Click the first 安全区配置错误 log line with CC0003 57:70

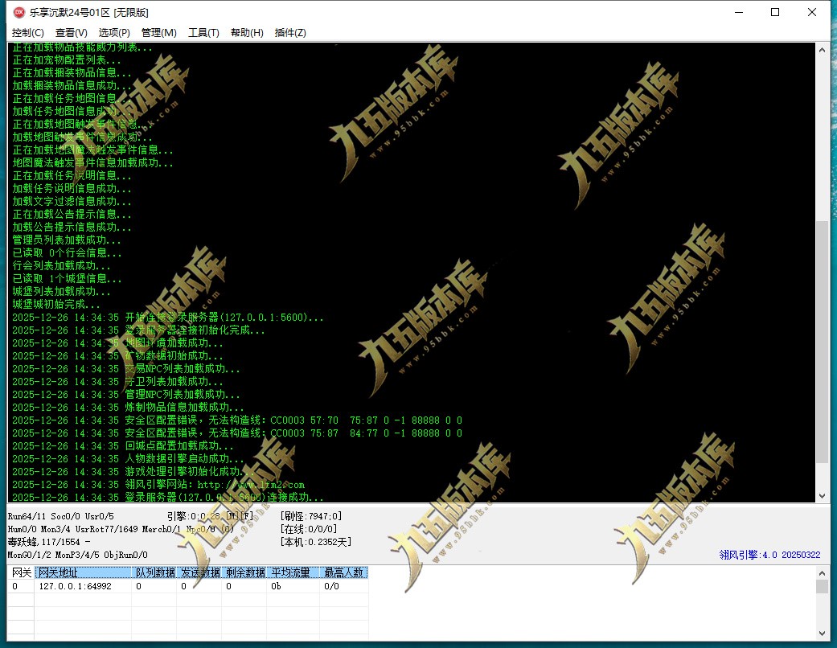[237, 420]
